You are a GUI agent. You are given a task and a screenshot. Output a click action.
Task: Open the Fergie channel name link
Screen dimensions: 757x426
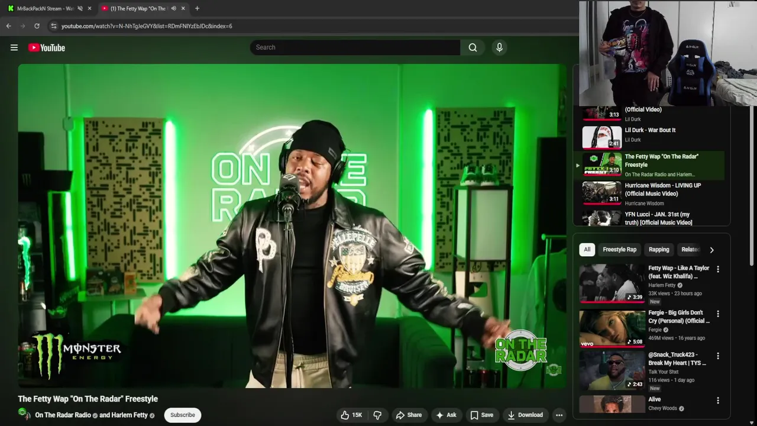tap(655, 330)
